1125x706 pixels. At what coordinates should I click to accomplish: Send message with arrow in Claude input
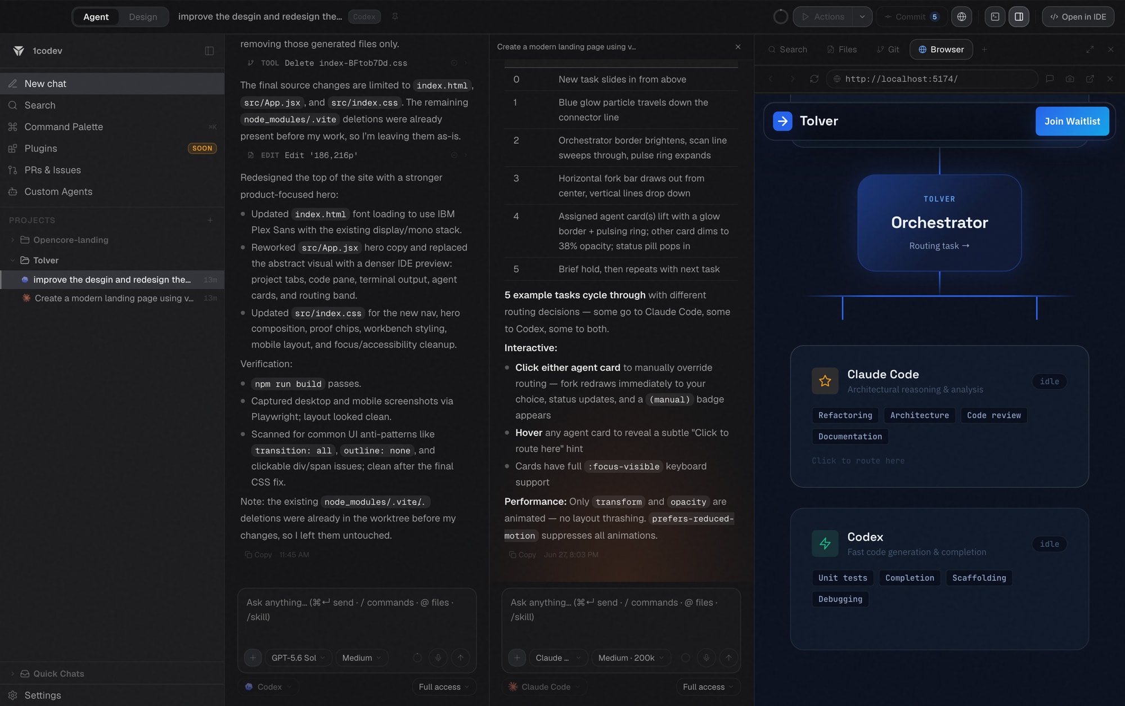click(729, 658)
